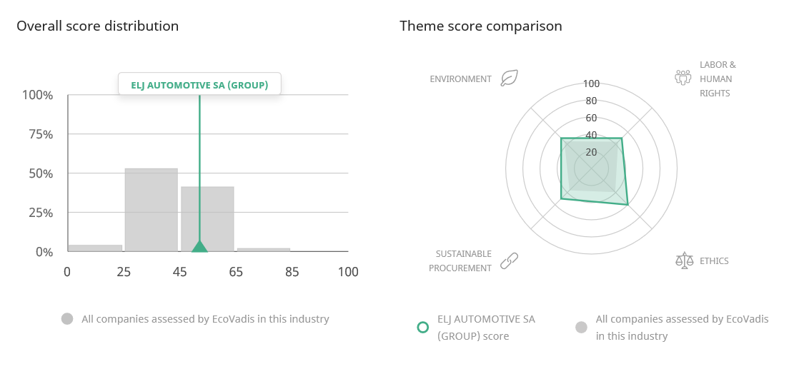
Task: Click the ELJ AUTOMOTIVE SA (GROUP) tooltip label
Action: pyautogui.click(x=199, y=85)
